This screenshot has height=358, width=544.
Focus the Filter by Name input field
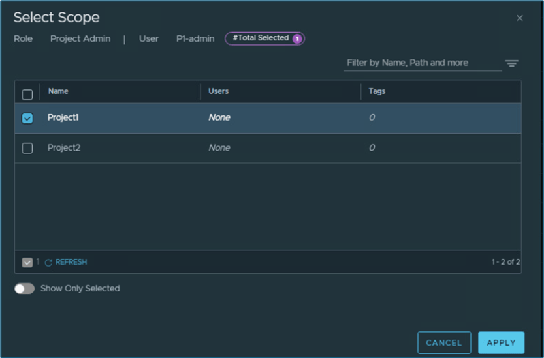point(422,63)
